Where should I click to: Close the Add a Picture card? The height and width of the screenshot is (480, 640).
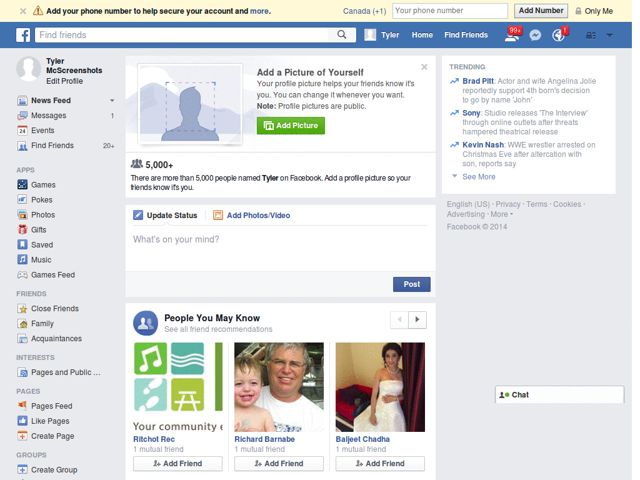click(x=424, y=67)
